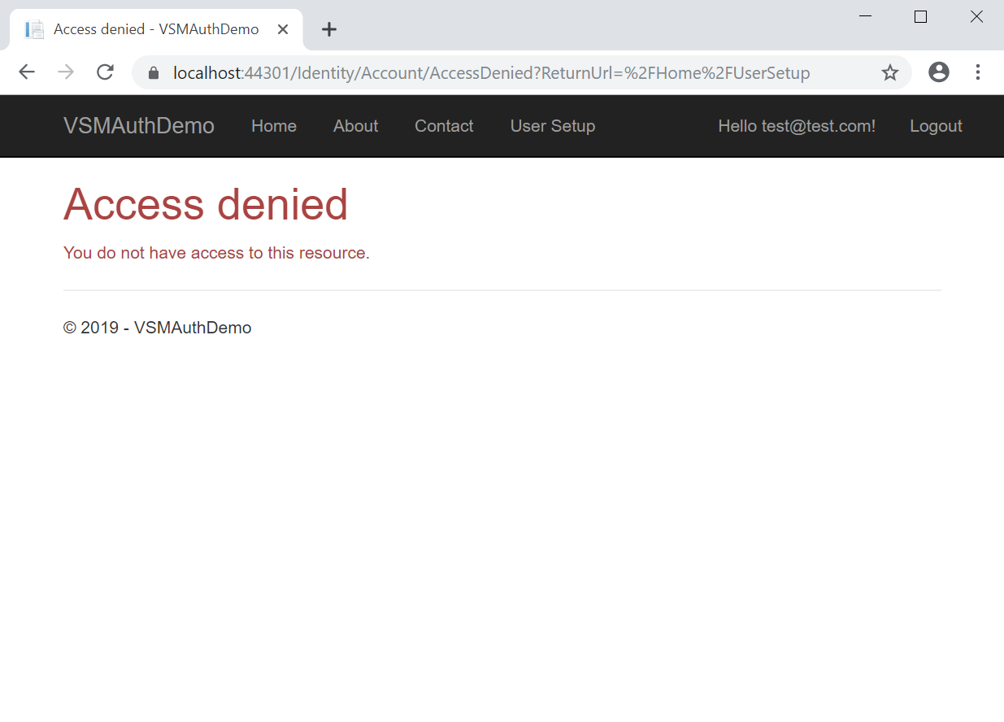Go to the VSMAuthDemo brand link

(139, 126)
